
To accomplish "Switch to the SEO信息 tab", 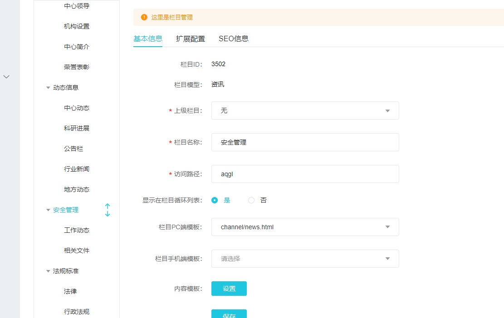I will coord(234,39).
